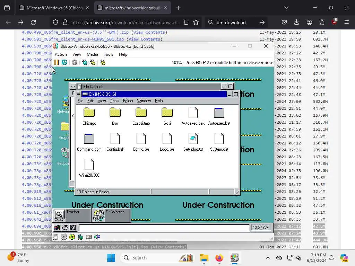Open the weather widget showing 79°F
Viewport: 355px width, 266px height.
(18, 257)
